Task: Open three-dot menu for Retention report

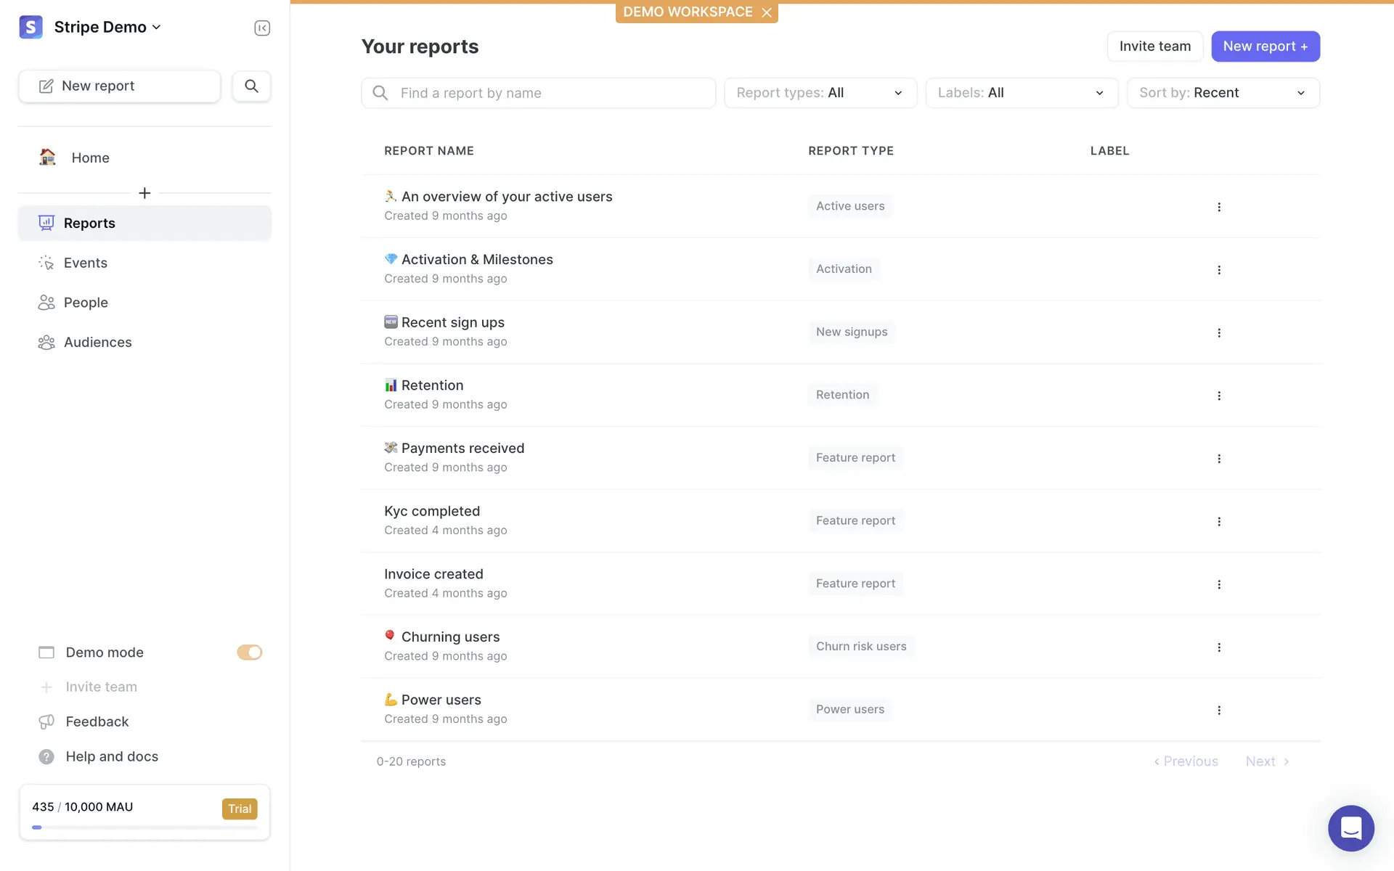Action: [x=1219, y=396]
